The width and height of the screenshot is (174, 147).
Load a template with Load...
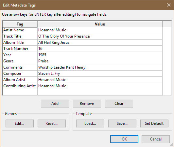(x=90, y=123)
